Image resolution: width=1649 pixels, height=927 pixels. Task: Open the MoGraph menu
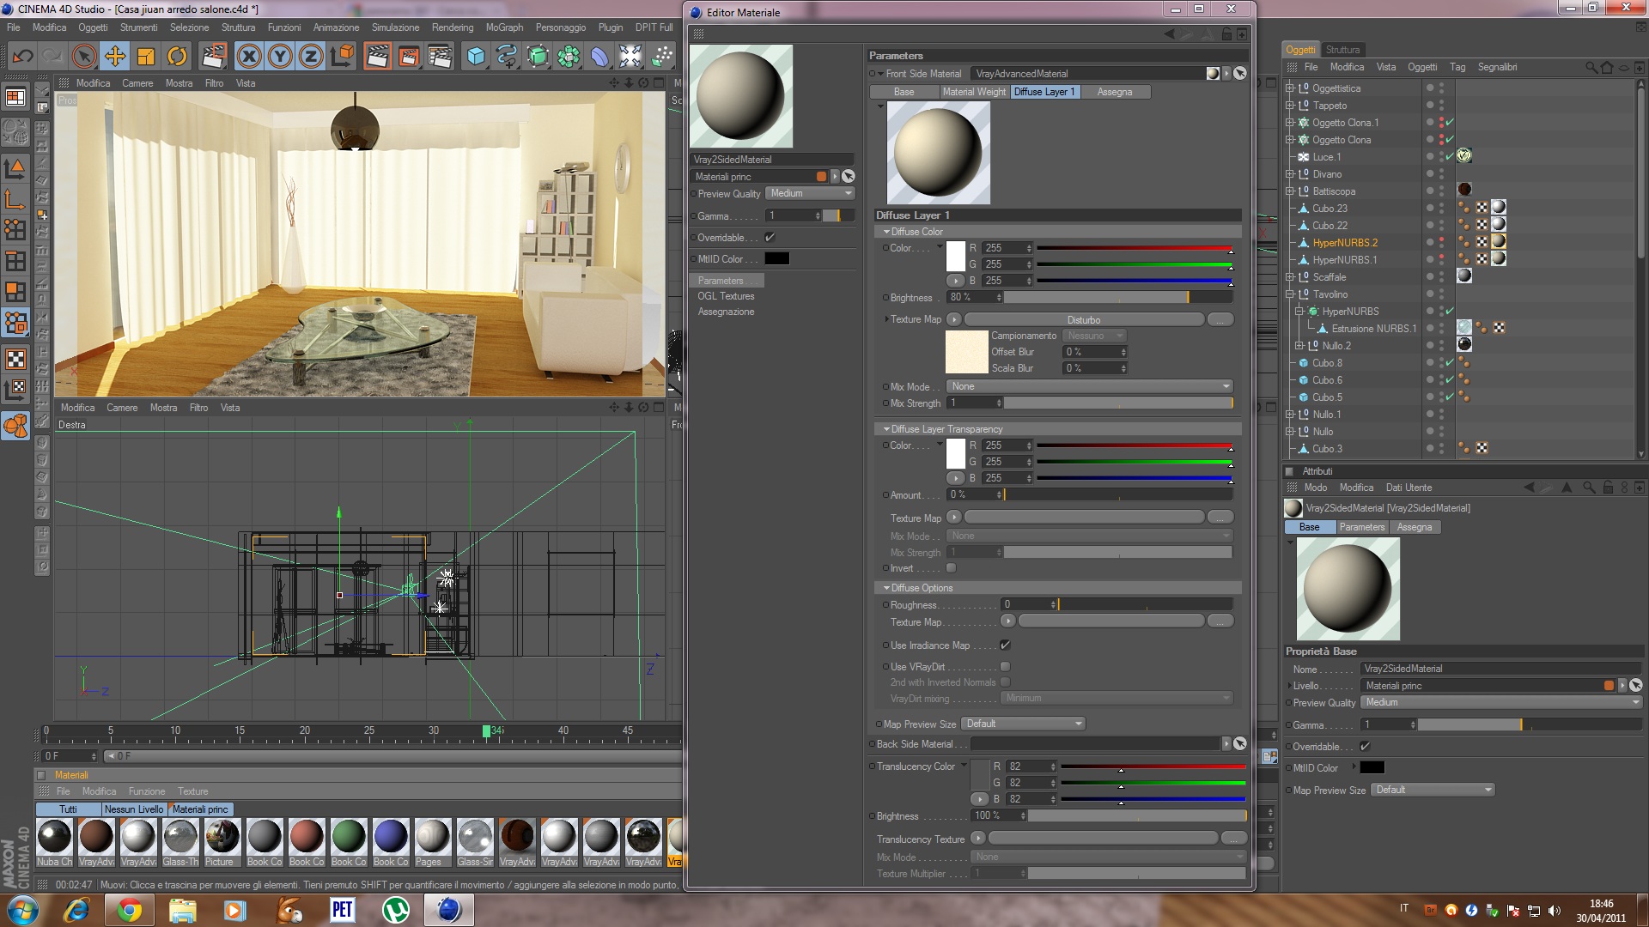[504, 27]
